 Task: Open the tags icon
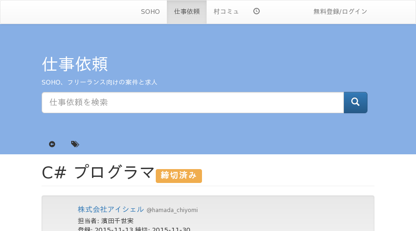[75, 144]
